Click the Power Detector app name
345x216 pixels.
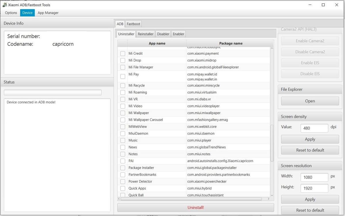pos(140,182)
